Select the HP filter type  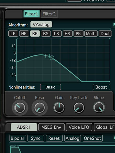click(24, 34)
